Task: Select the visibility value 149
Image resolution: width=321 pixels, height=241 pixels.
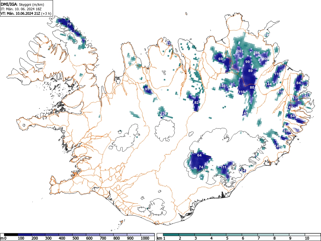Action: point(278,146)
